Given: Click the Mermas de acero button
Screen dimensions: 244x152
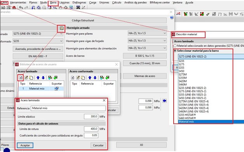Looking at the screenshot, I should 145,76.
